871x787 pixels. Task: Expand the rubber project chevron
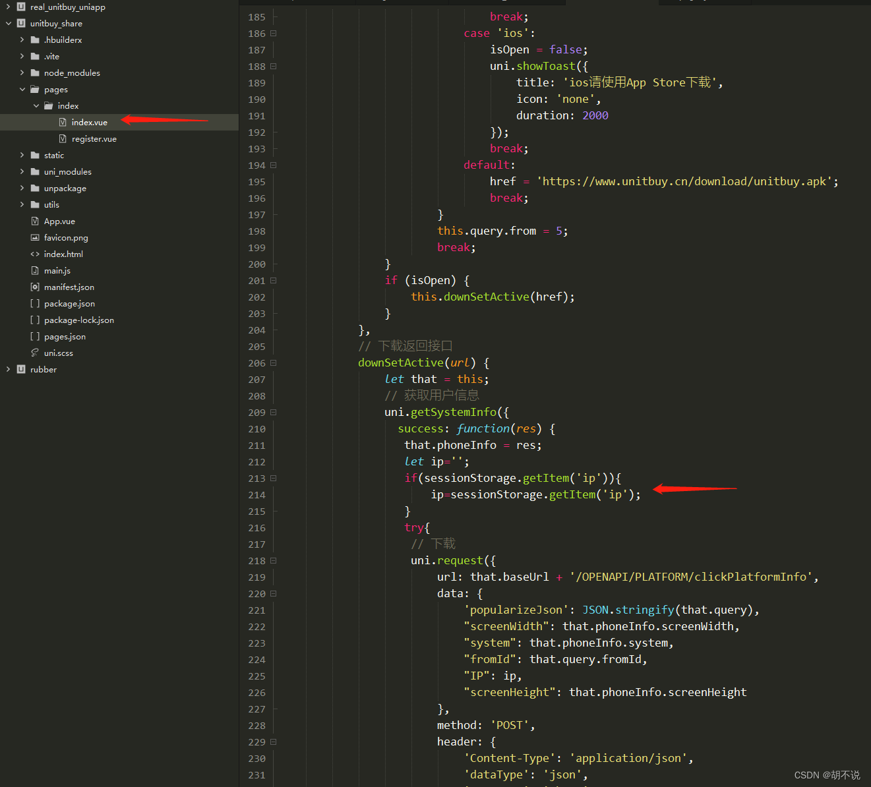click(8, 369)
